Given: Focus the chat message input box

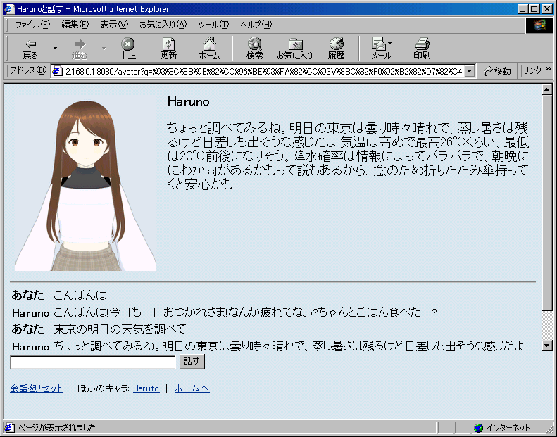Looking at the screenshot, I should [93, 362].
